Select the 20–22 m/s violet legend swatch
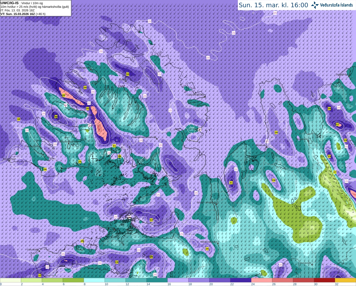This screenshot has height=286, width=356. (220, 280)
